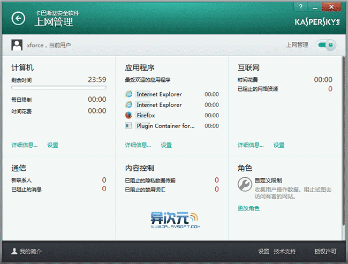Click the 计算机 section heading
Image resolution: width=348 pixels, height=264 pixels.
point(22,67)
